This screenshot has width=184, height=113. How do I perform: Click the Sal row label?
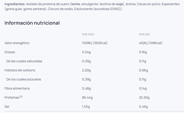pos(7,106)
